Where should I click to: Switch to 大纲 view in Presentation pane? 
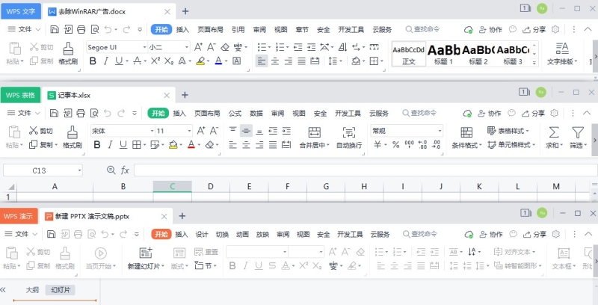point(32,290)
